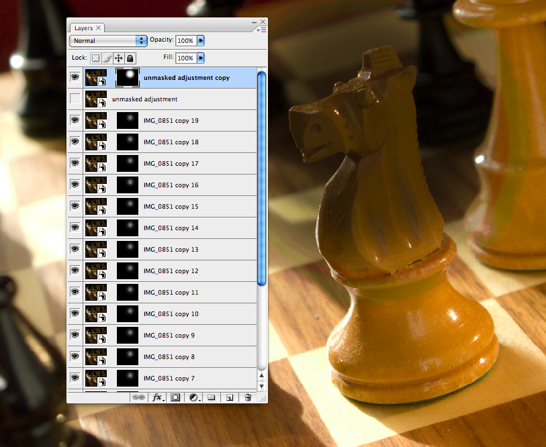
Task: Toggle lock image pixels brush icon
Action: coord(107,58)
